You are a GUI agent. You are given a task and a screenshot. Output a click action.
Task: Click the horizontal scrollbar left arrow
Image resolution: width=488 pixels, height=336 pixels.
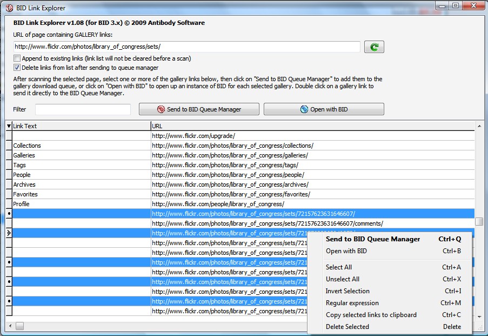tap(10, 326)
